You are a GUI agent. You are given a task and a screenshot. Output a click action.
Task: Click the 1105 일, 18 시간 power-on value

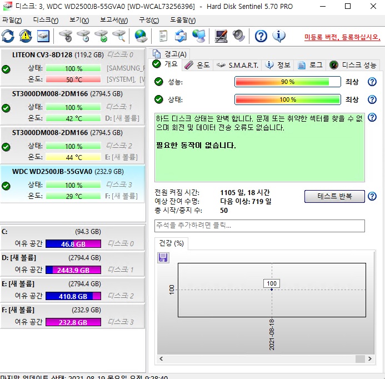point(245,192)
